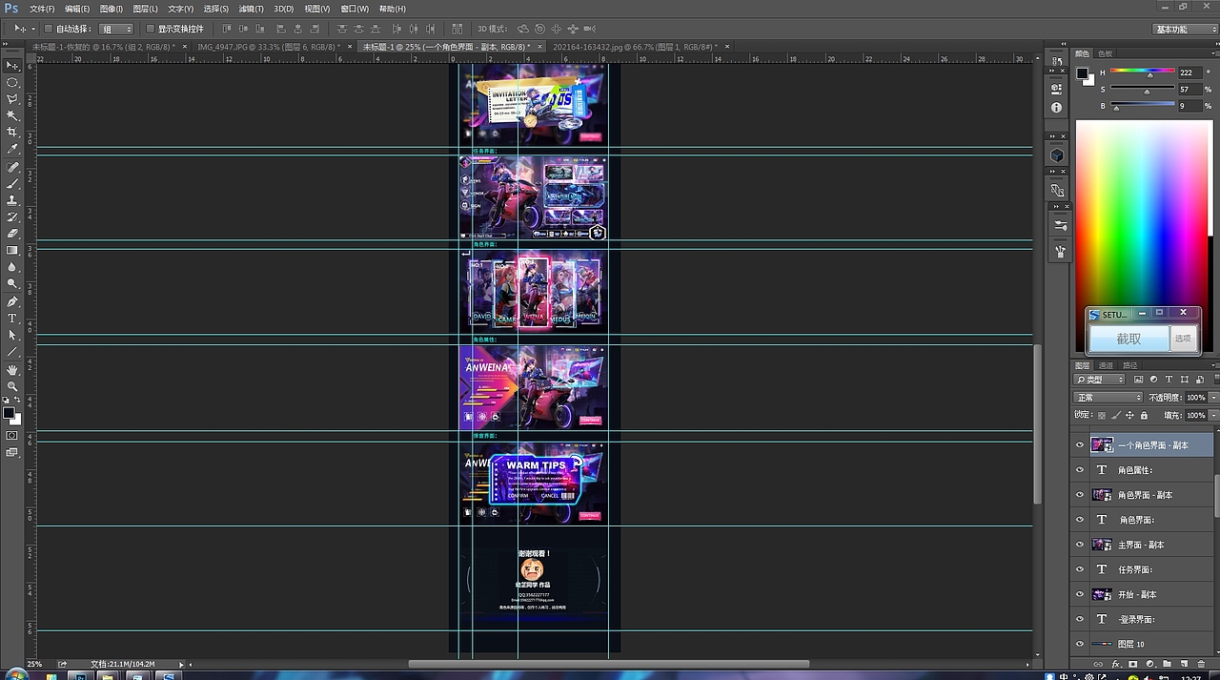Click the link layers icon
The width and height of the screenshot is (1220, 680).
tap(1098, 664)
